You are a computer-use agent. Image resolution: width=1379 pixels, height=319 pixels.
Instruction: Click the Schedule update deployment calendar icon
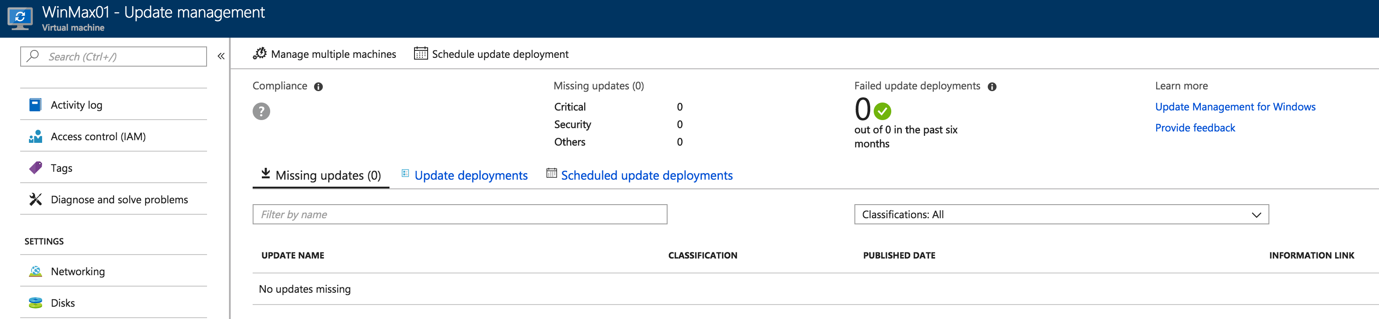click(x=421, y=53)
